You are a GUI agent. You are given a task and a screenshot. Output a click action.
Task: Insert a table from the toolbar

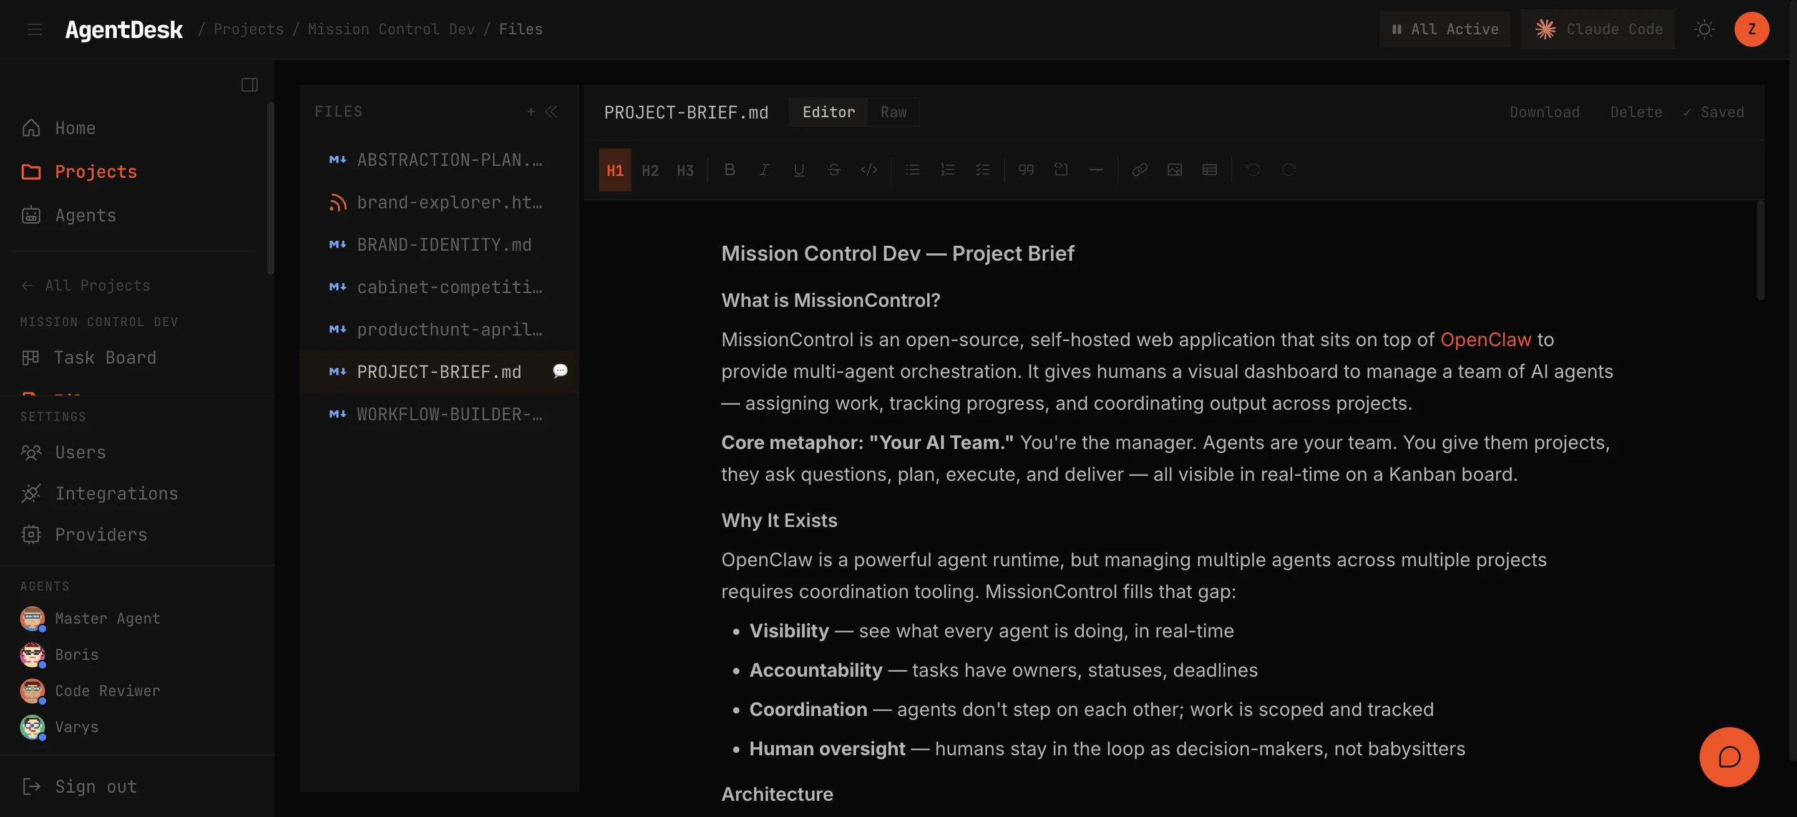point(1209,170)
